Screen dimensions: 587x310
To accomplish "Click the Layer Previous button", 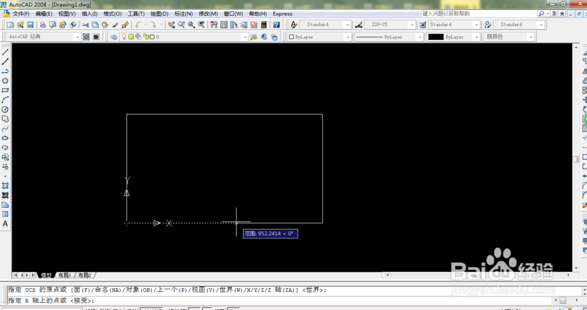I will (264, 36).
